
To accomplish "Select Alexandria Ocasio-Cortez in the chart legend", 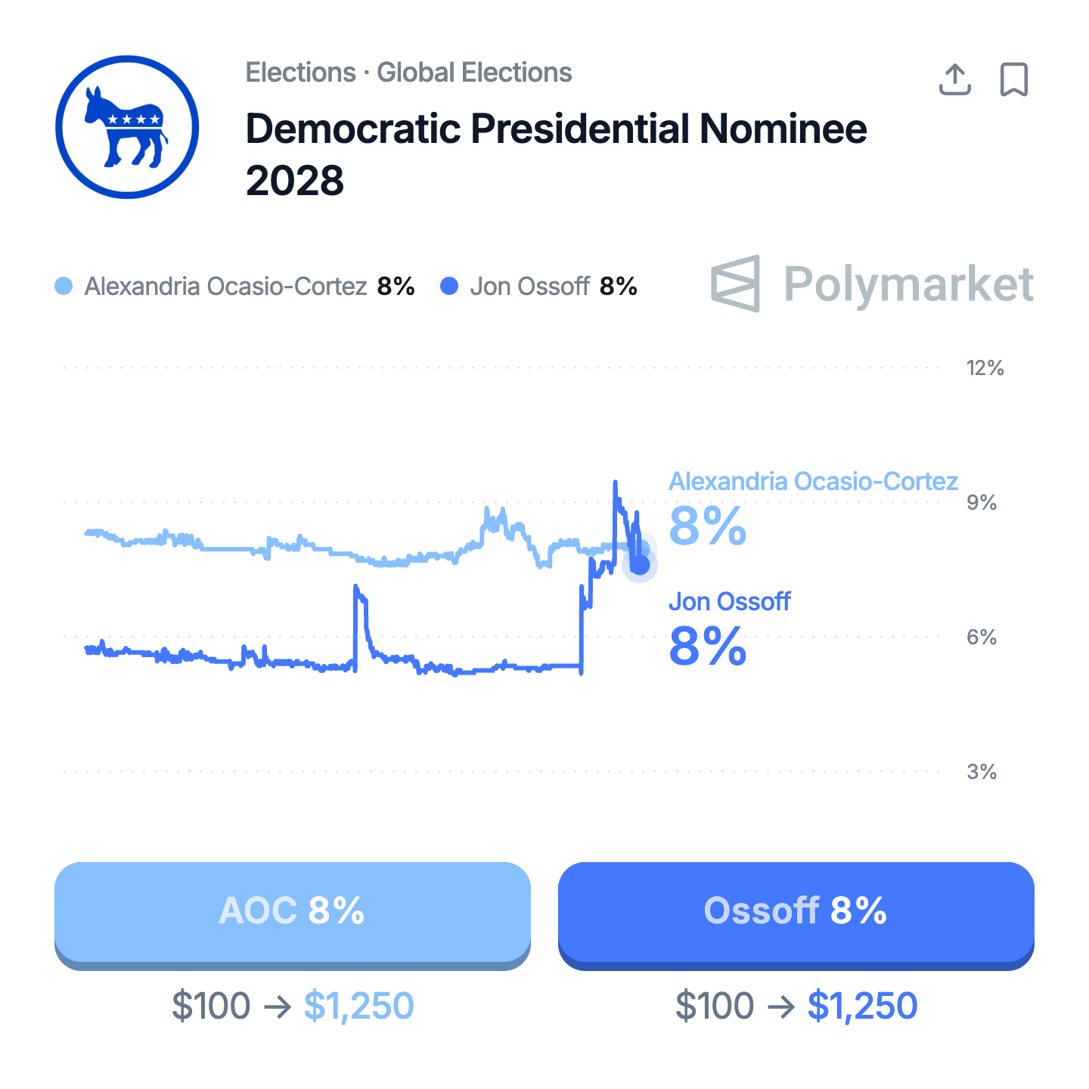I will pyautogui.click(x=225, y=287).
